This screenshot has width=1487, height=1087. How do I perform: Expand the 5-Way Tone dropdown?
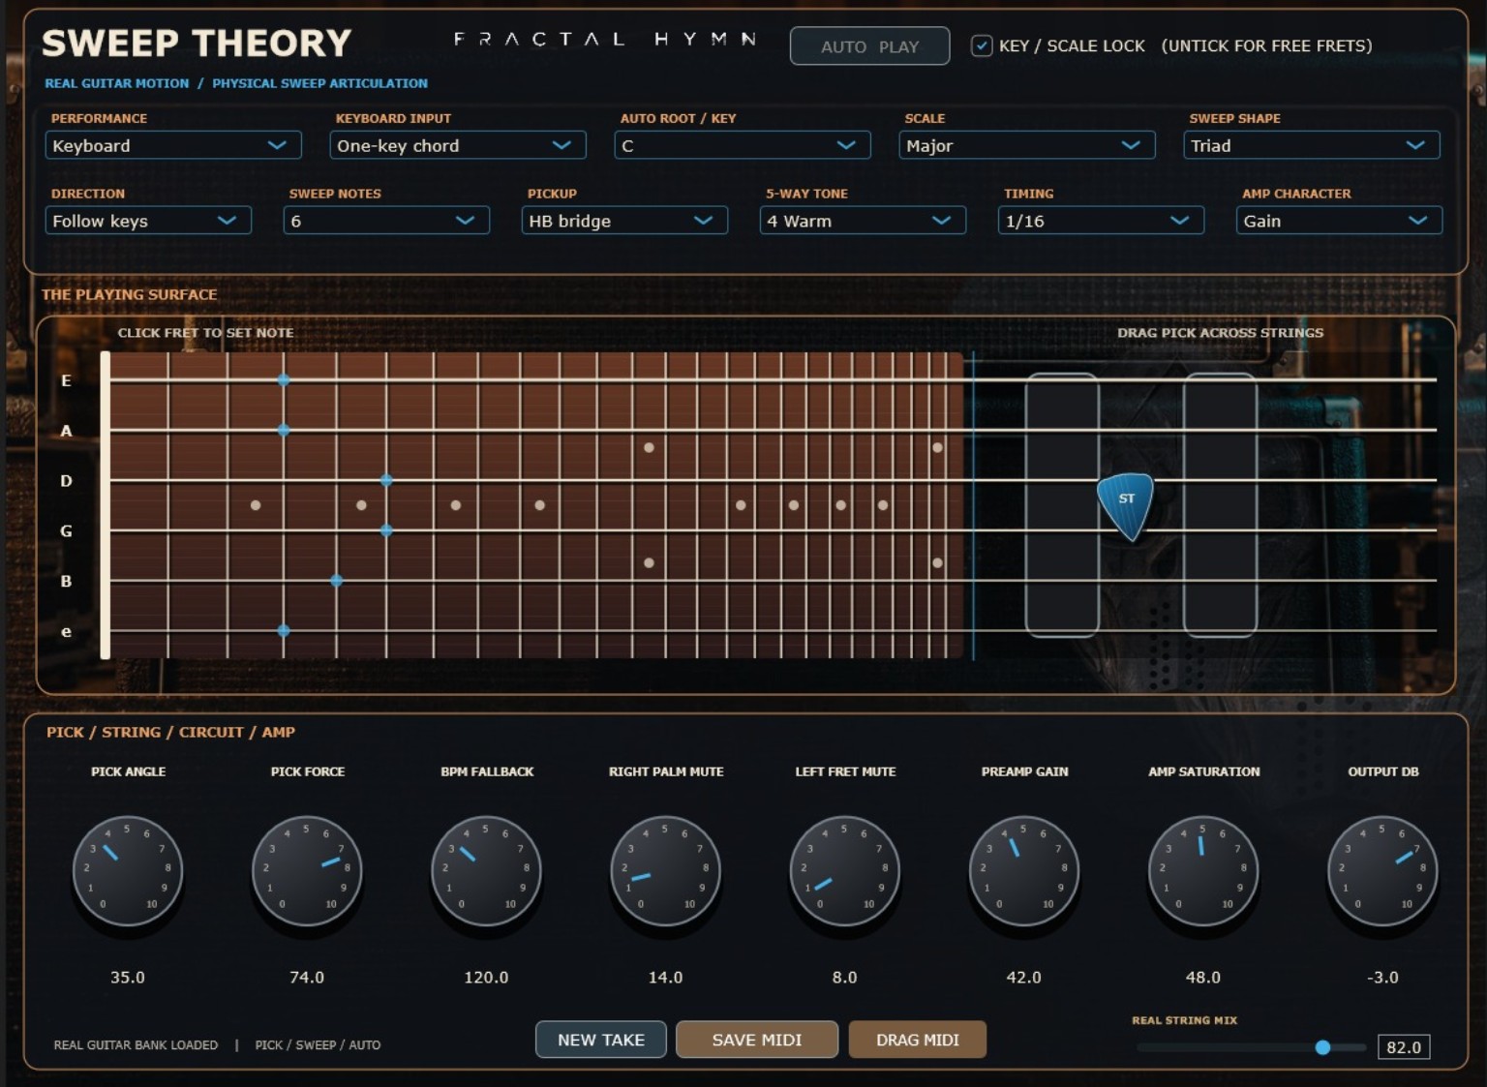863,221
